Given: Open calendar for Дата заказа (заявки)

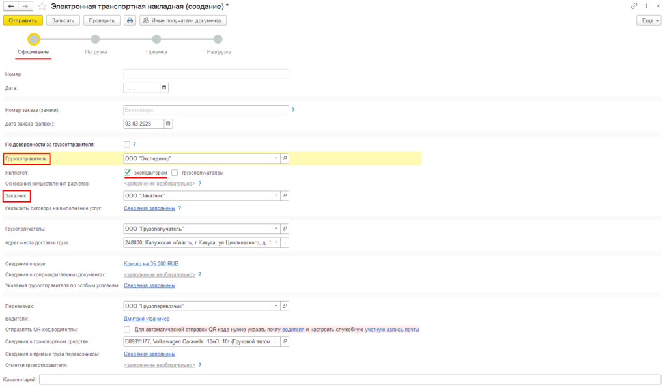Looking at the screenshot, I should click(x=168, y=124).
